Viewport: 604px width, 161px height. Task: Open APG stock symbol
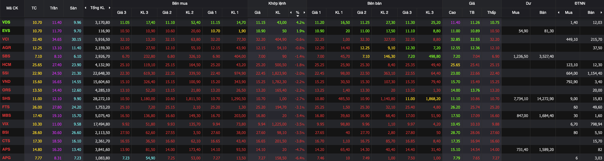(x=6, y=158)
